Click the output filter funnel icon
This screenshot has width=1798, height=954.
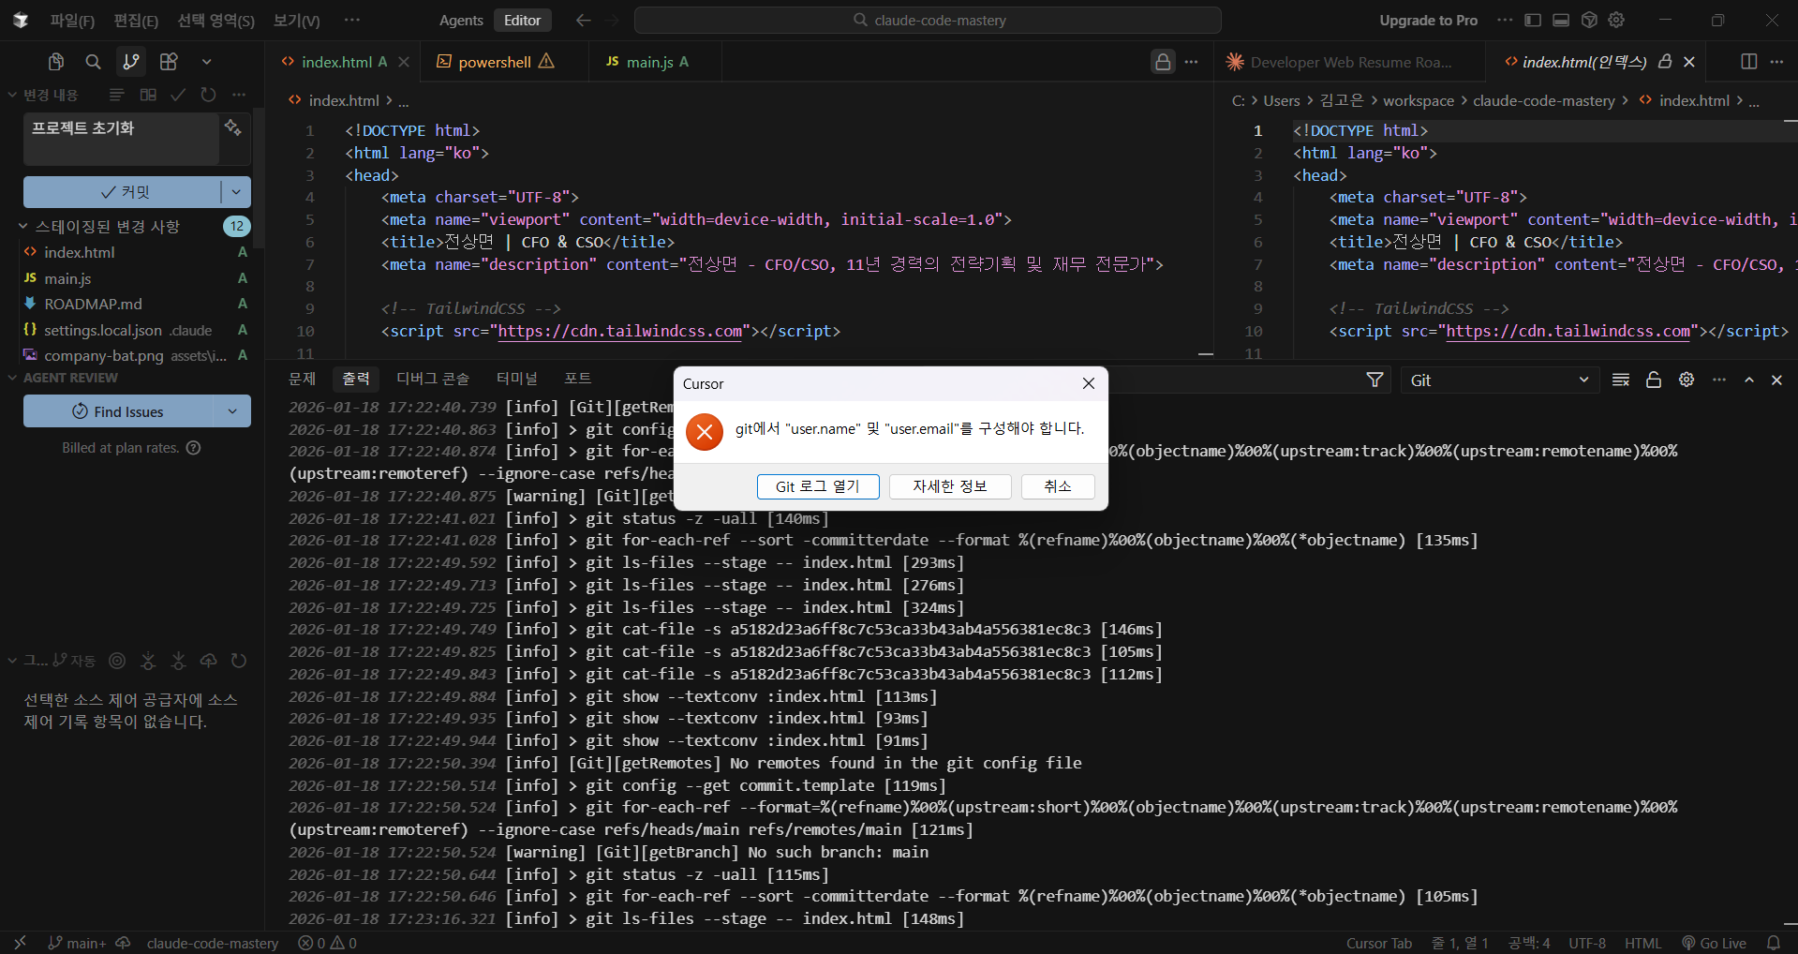coord(1375,380)
